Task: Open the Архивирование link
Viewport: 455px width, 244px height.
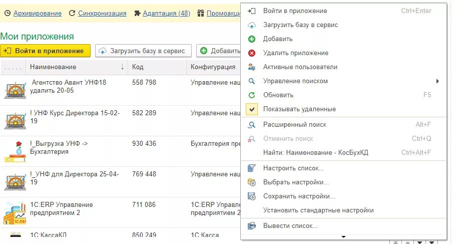Action: coord(38,14)
